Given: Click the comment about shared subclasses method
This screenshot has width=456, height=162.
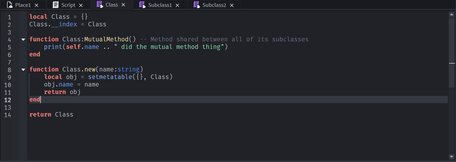Looking at the screenshot, I should coord(224,39).
